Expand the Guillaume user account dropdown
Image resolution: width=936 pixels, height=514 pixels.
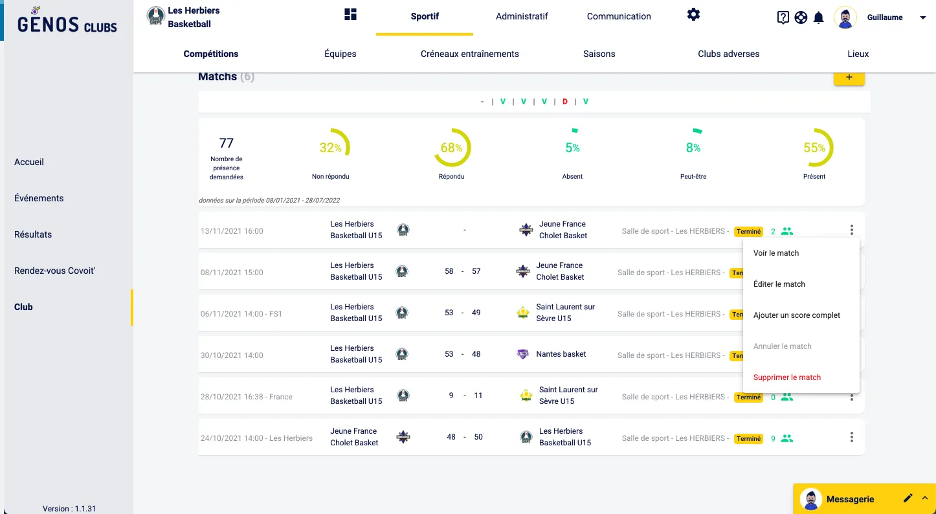click(922, 18)
